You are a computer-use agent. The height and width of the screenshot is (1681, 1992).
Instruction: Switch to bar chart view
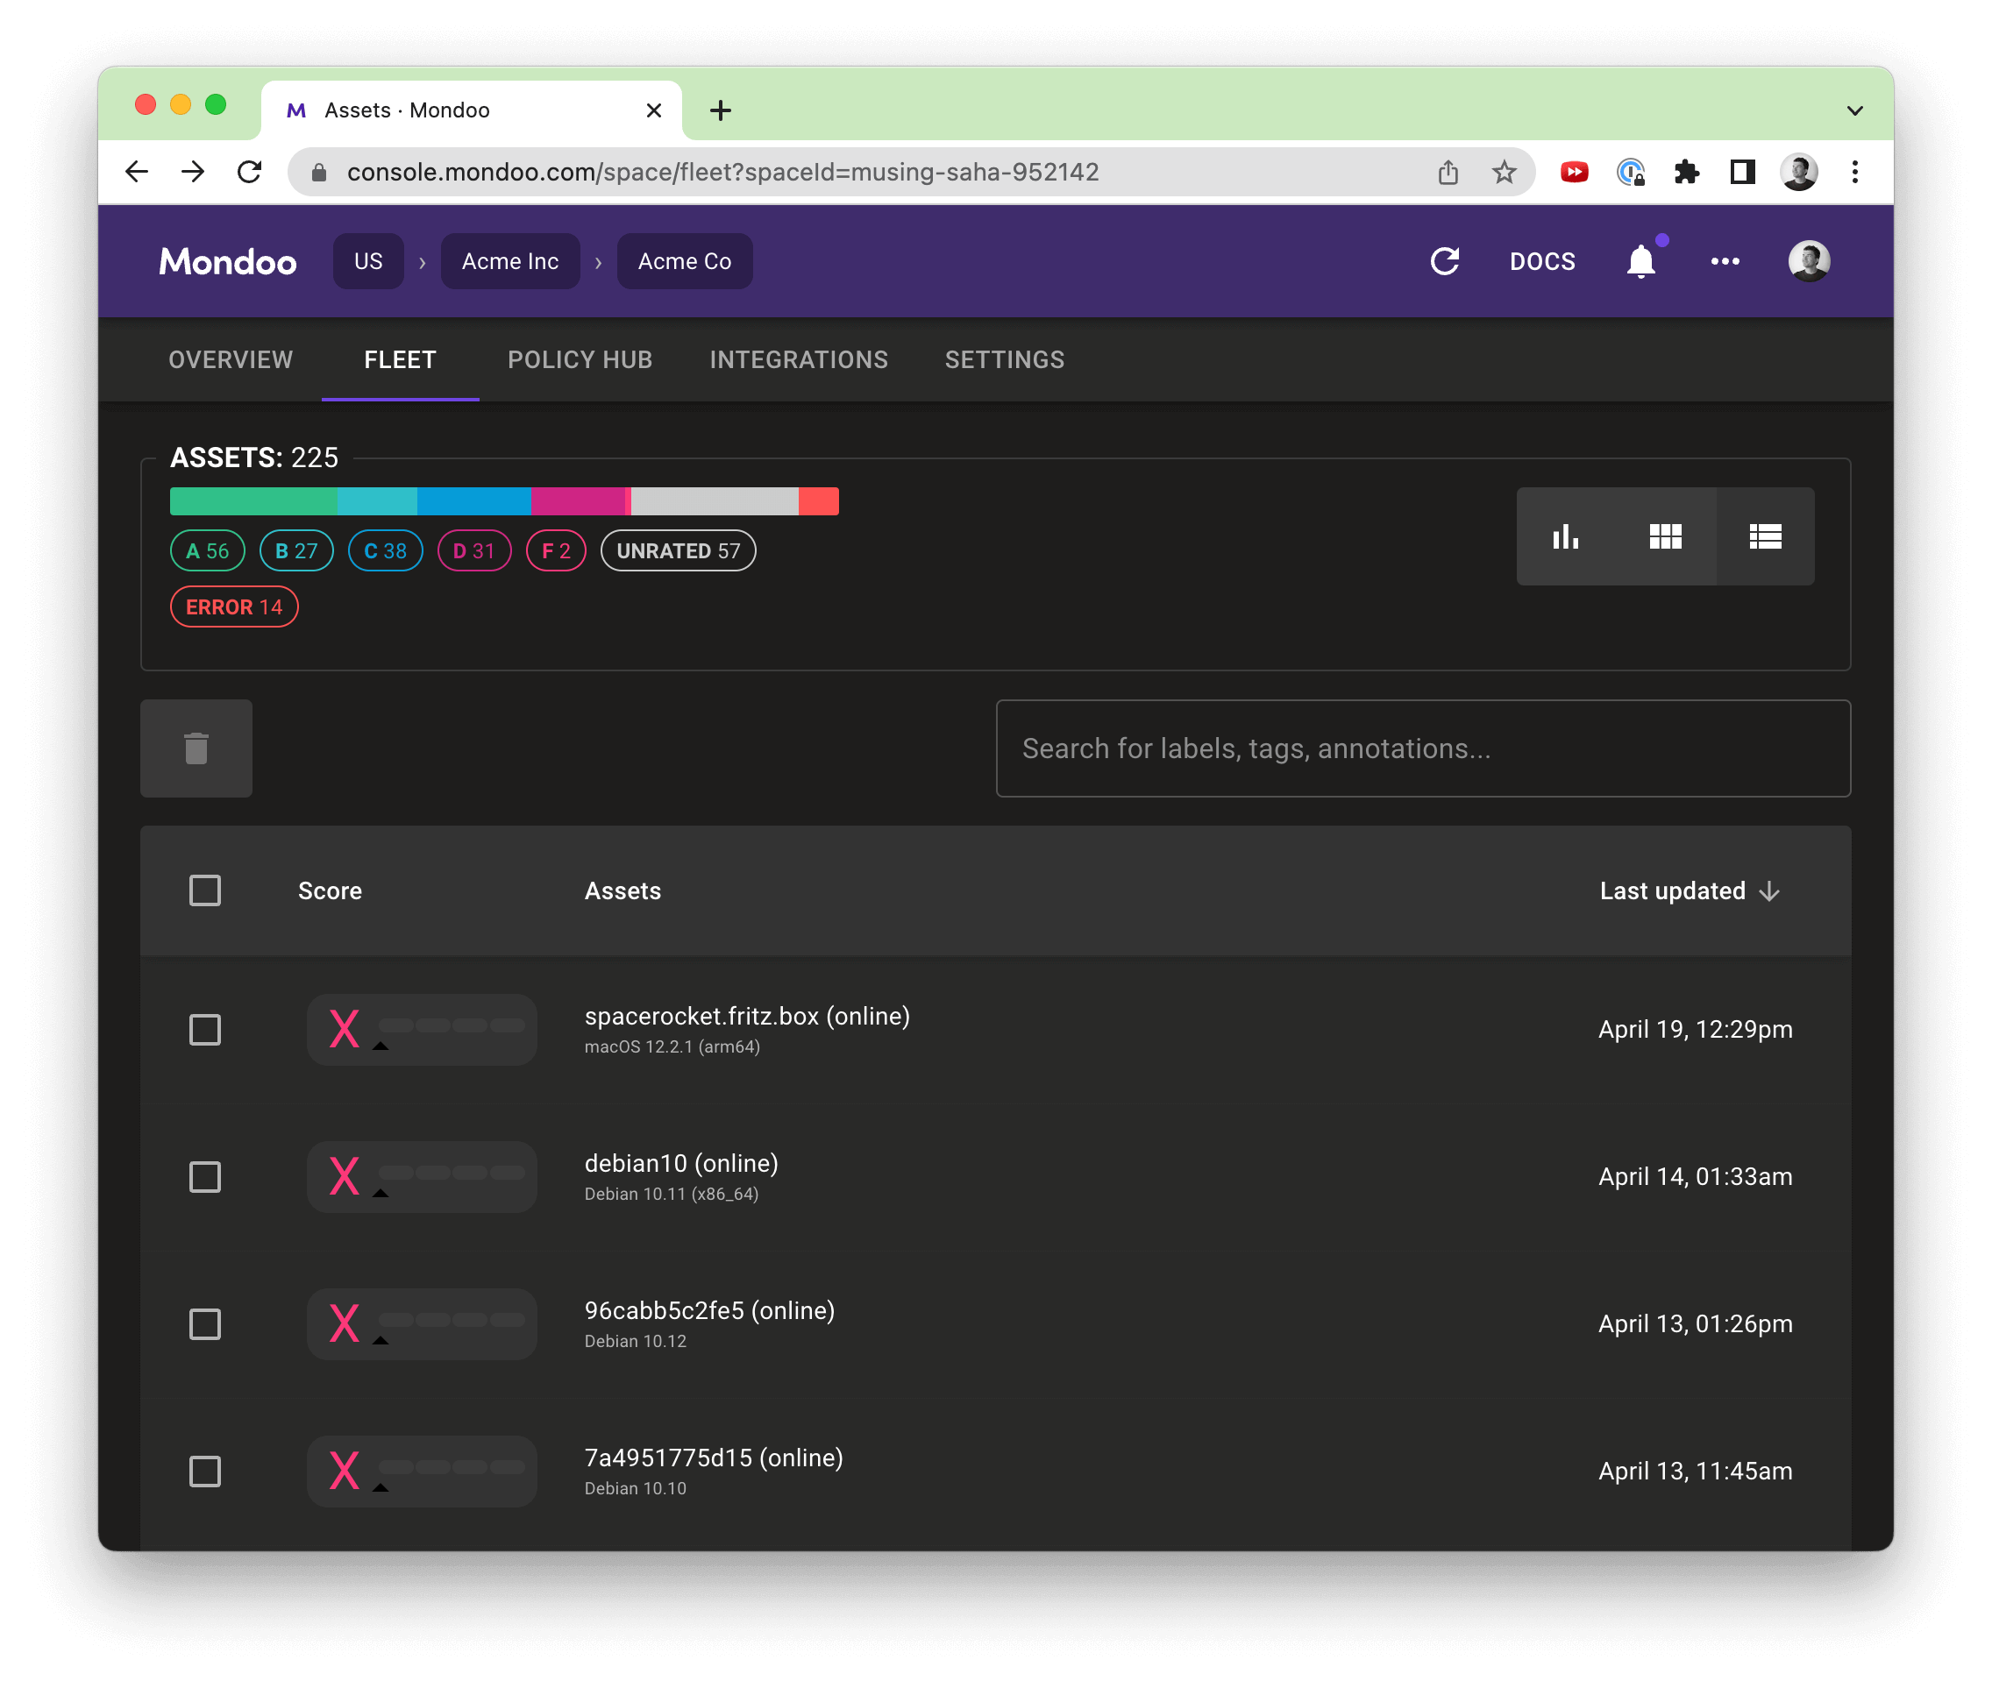pyautogui.click(x=1565, y=537)
